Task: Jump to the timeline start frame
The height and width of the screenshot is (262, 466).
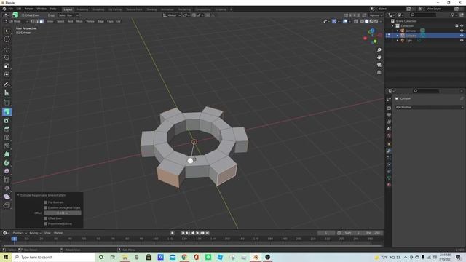Action: (x=183, y=233)
